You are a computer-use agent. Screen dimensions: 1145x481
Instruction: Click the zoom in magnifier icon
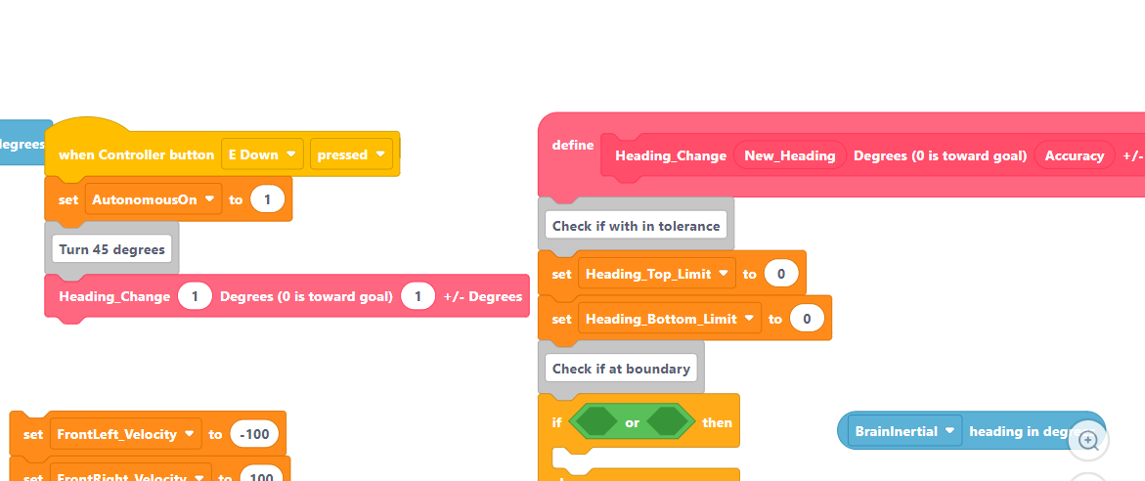1088,440
